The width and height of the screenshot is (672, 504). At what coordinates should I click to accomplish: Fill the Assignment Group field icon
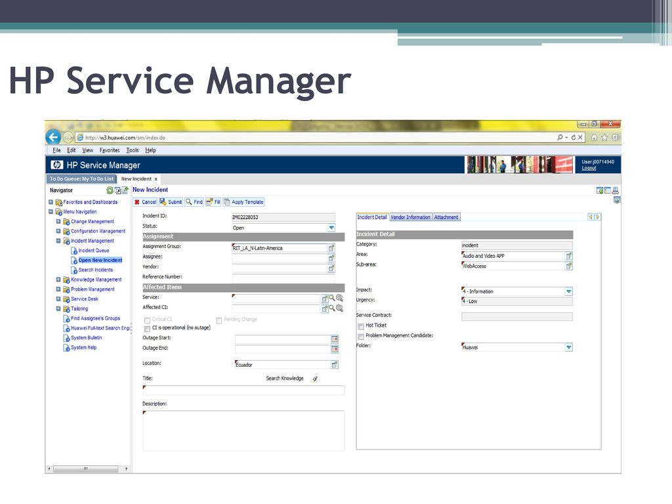331,248
